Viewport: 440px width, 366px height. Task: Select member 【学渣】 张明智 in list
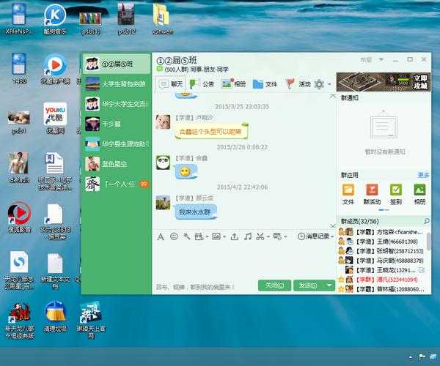[382, 251]
